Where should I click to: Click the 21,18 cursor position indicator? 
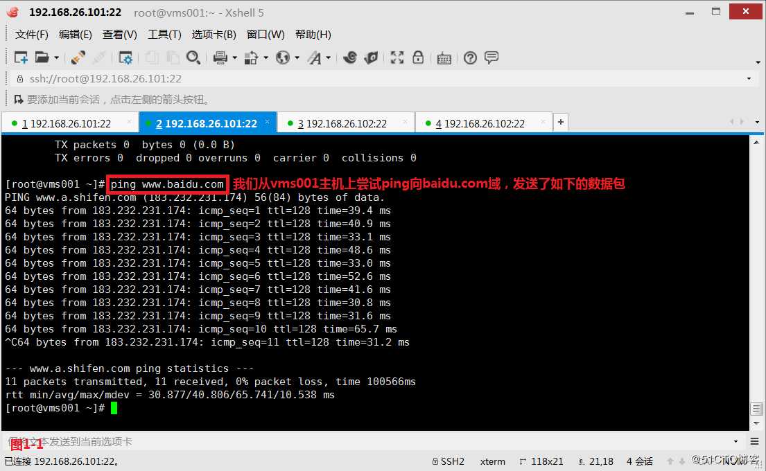coord(595,461)
